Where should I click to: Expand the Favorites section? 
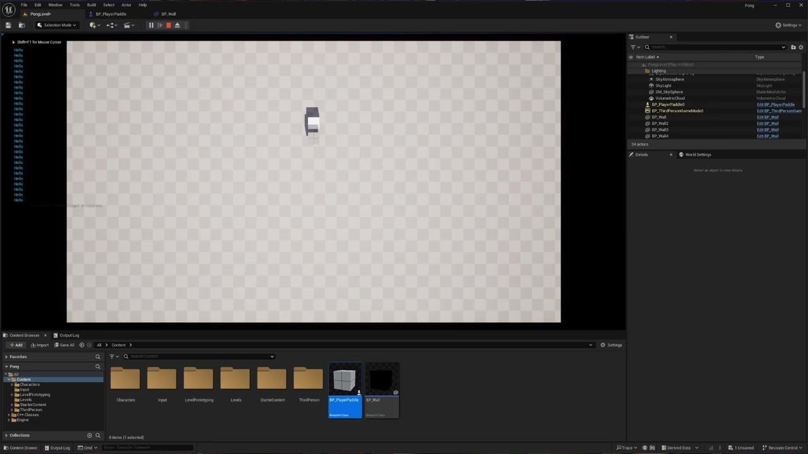pyautogui.click(x=6, y=357)
